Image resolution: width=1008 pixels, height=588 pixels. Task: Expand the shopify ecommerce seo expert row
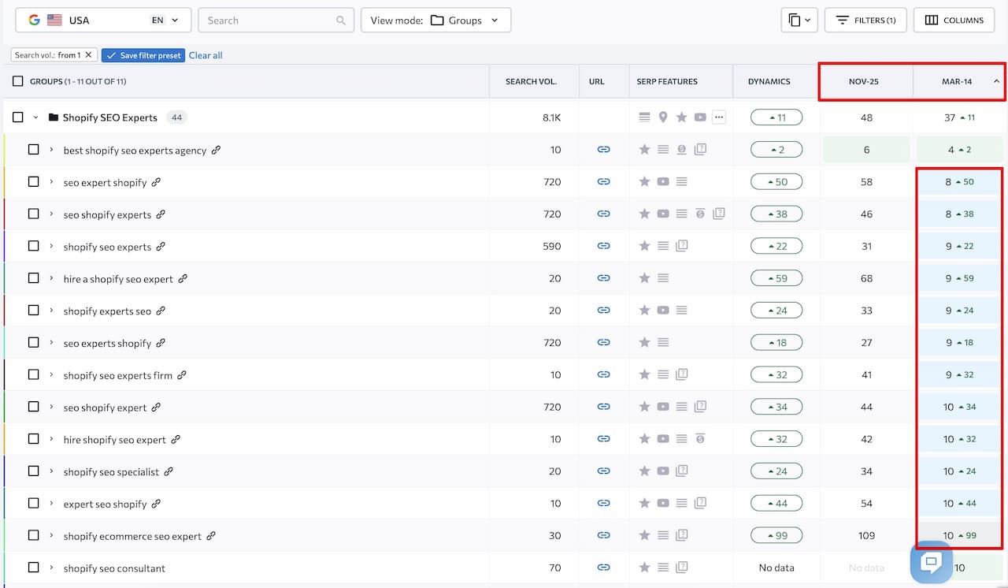(51, 535)
